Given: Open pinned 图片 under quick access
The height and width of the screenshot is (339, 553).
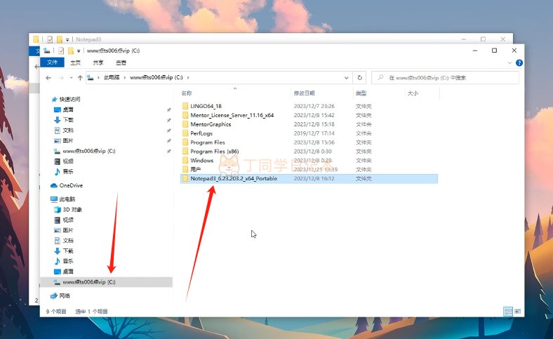Looking at the screenshot, I should click(68, 140).
